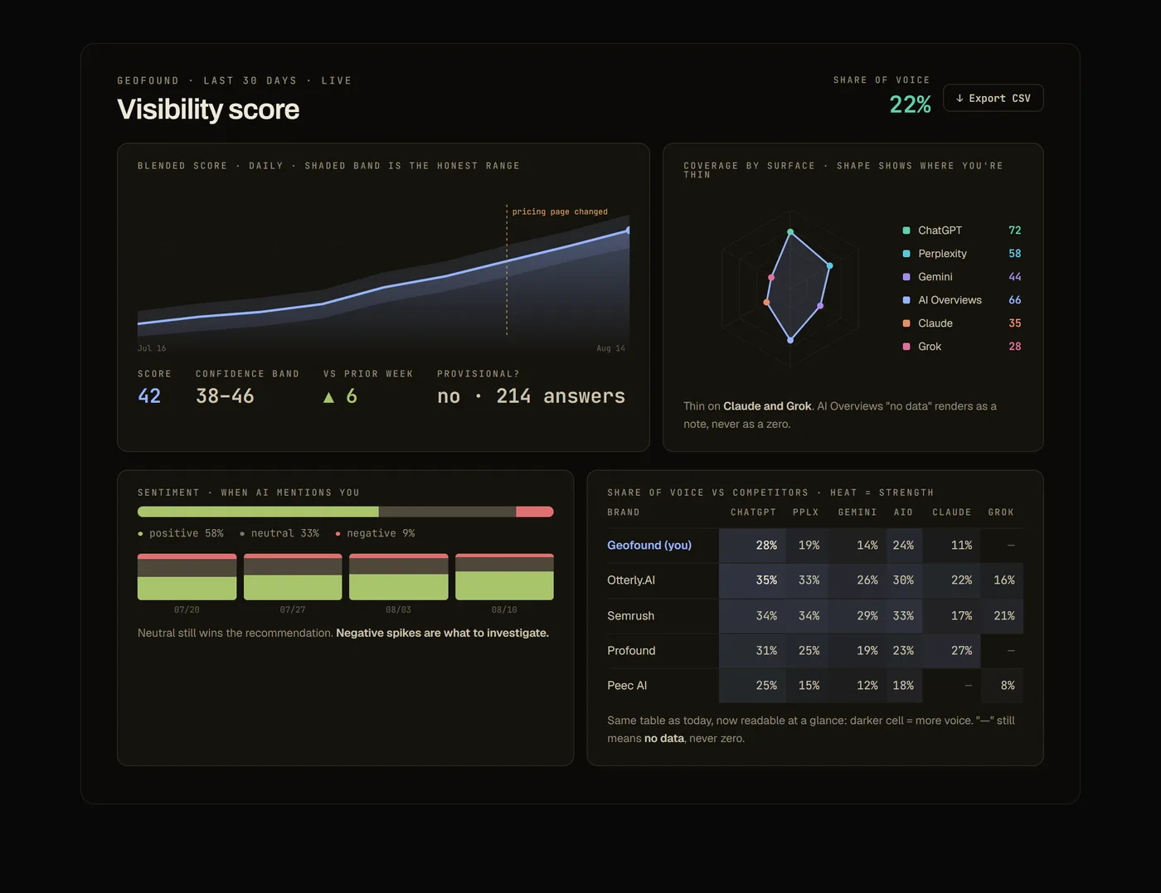Click the Claude orange legend swatch
This screenshot has height=893, width=1161.
pyautogui.click(x=906, y=323)
